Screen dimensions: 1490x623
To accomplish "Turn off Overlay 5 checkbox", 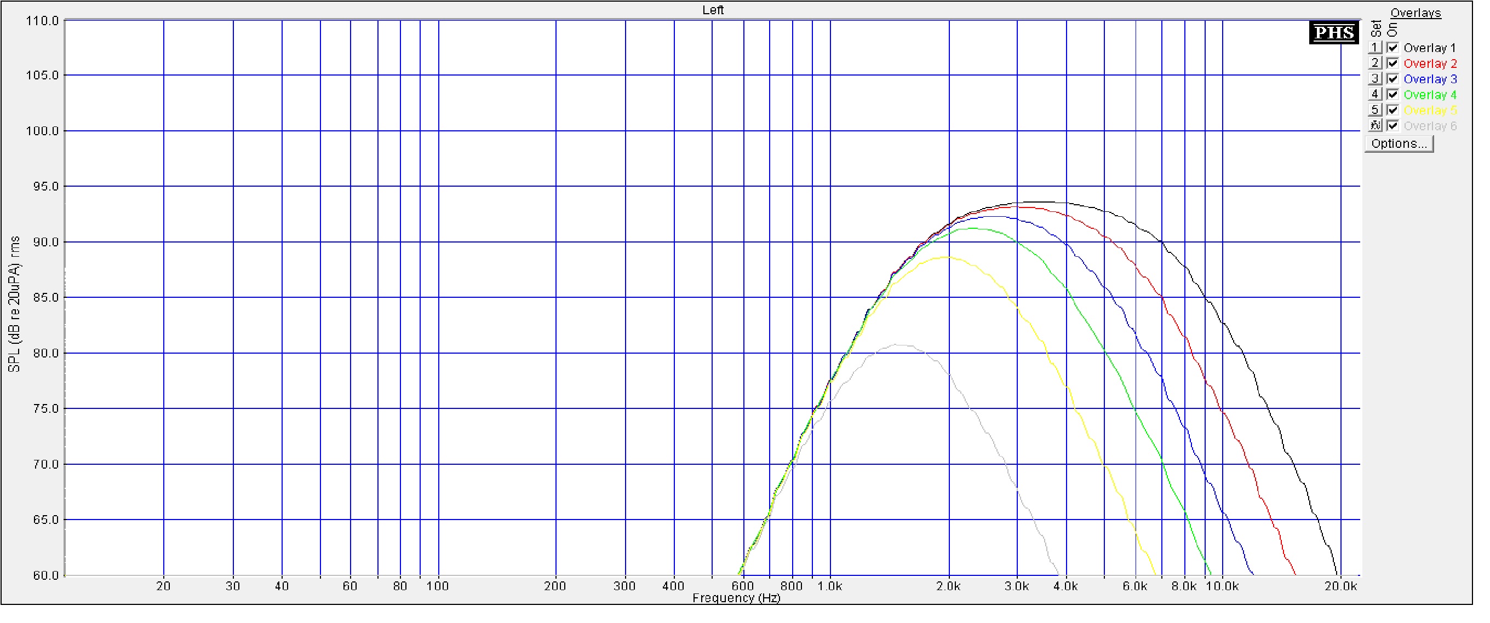I will click(x=1393, y=111).
